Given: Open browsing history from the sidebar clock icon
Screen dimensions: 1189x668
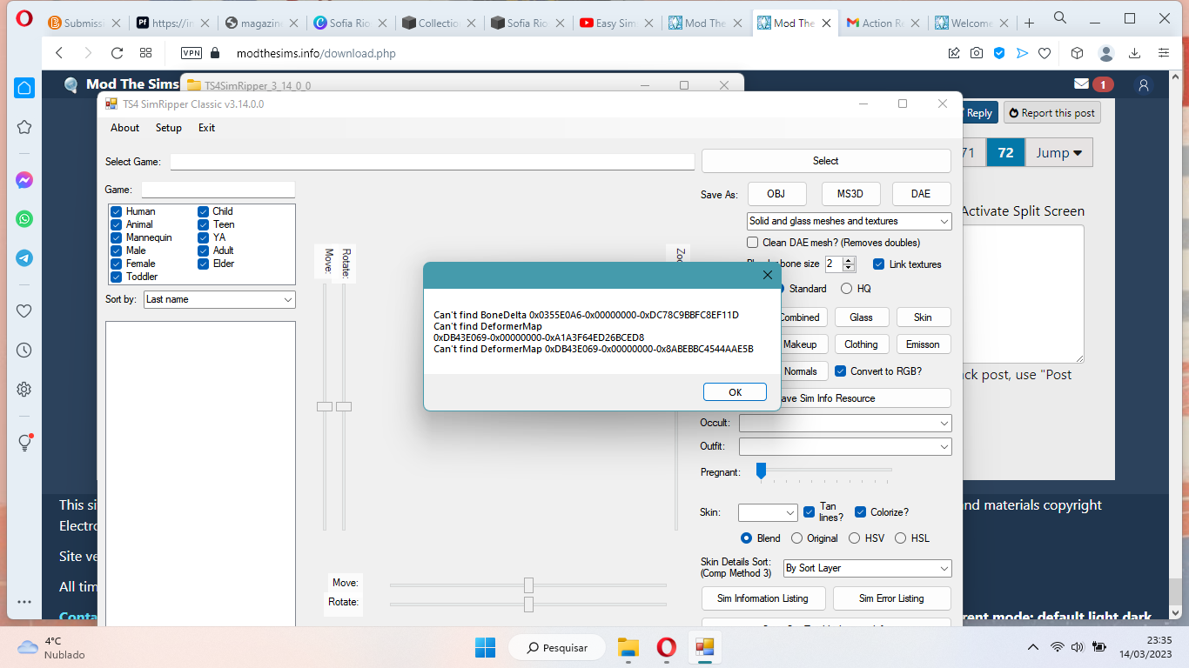Looking at the screenshot, I should pos(24,351).
